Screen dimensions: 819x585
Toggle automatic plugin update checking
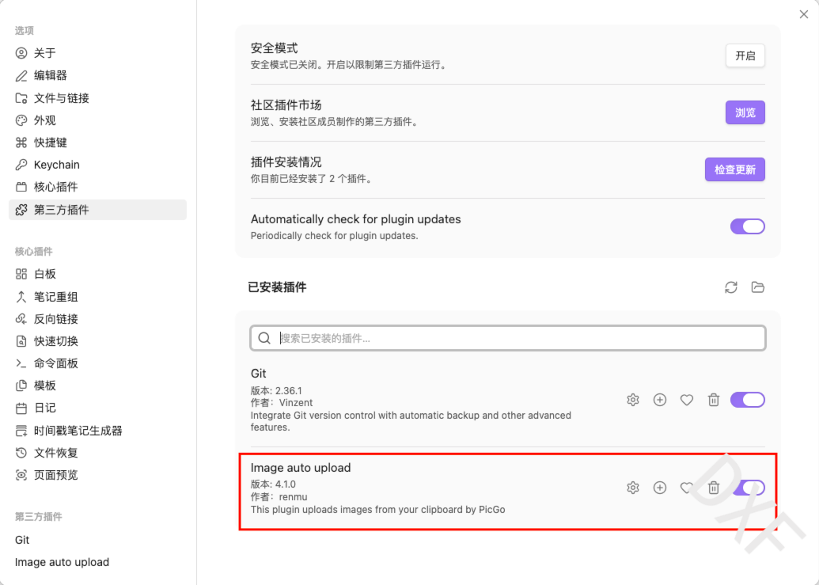pos(747,226)
